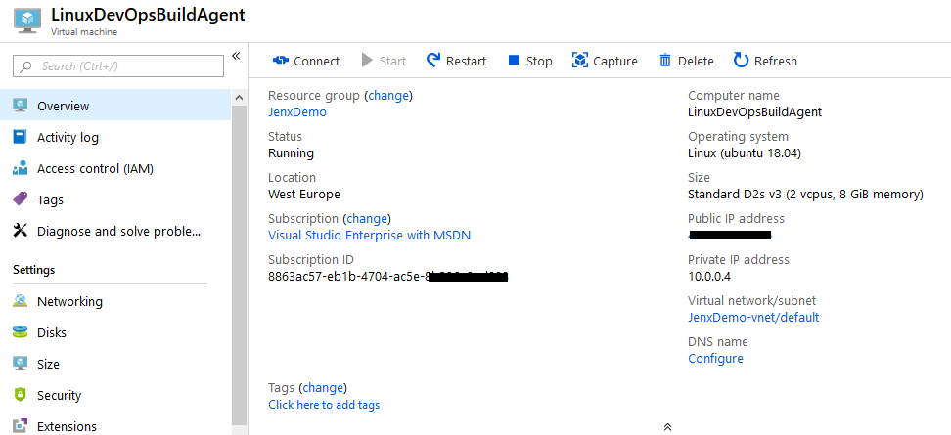Open Diagnose and solve problems item
This screenshot has height=435, width=951.
(115, 231)
